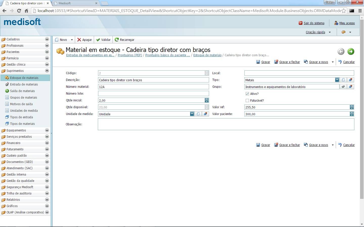The image size is (364, 227).
Task: Click the Validar checkmark toolbar button
Action: [x=103, y=40]
